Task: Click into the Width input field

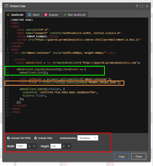Action: [21, 146]
